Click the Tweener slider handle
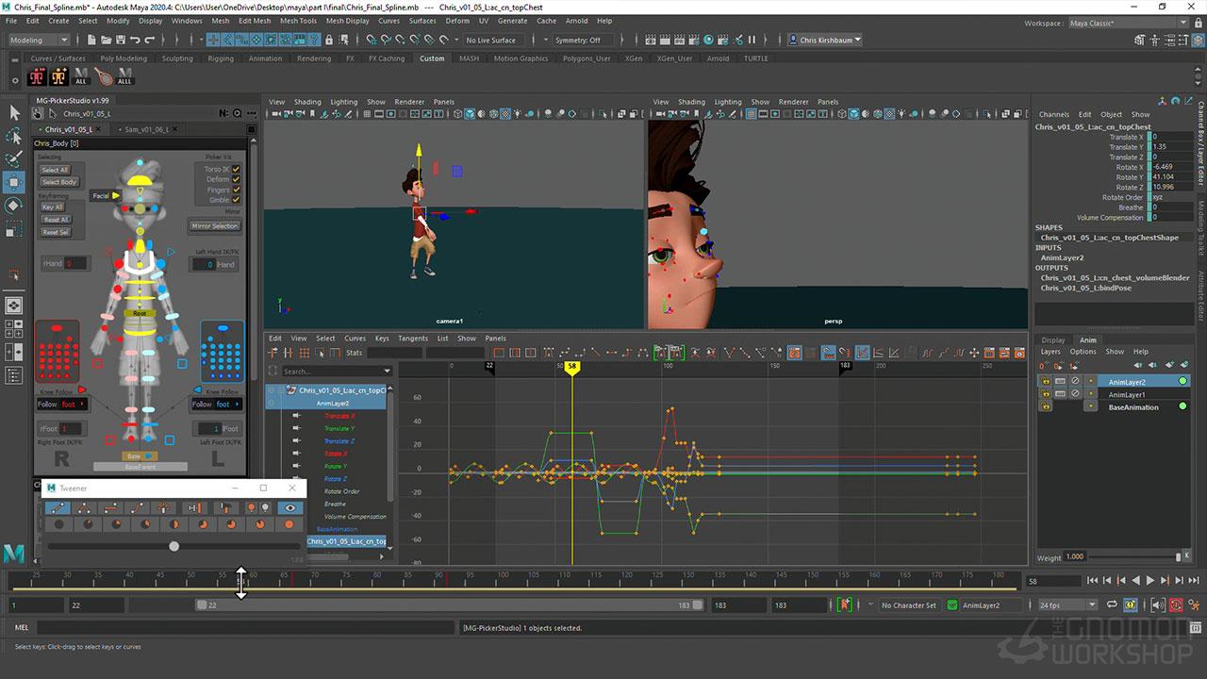The height and width of the screenshot is (679, 1207). coord(174,546)
